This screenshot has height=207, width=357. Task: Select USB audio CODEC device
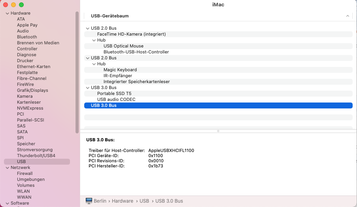[116, 99]
